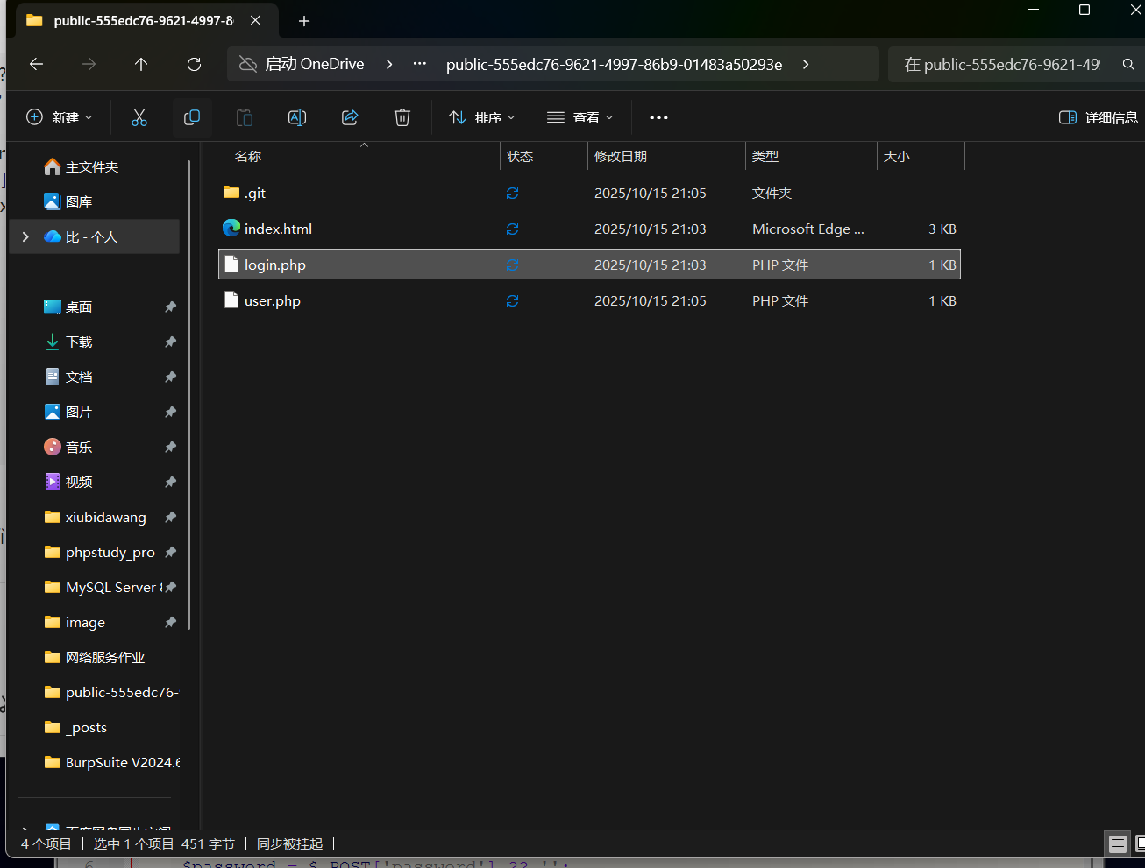Click the Share icon in toolbar
The height and width of the screenshot is (868, 1145).
pyautogui.click(x=350, y=117)
